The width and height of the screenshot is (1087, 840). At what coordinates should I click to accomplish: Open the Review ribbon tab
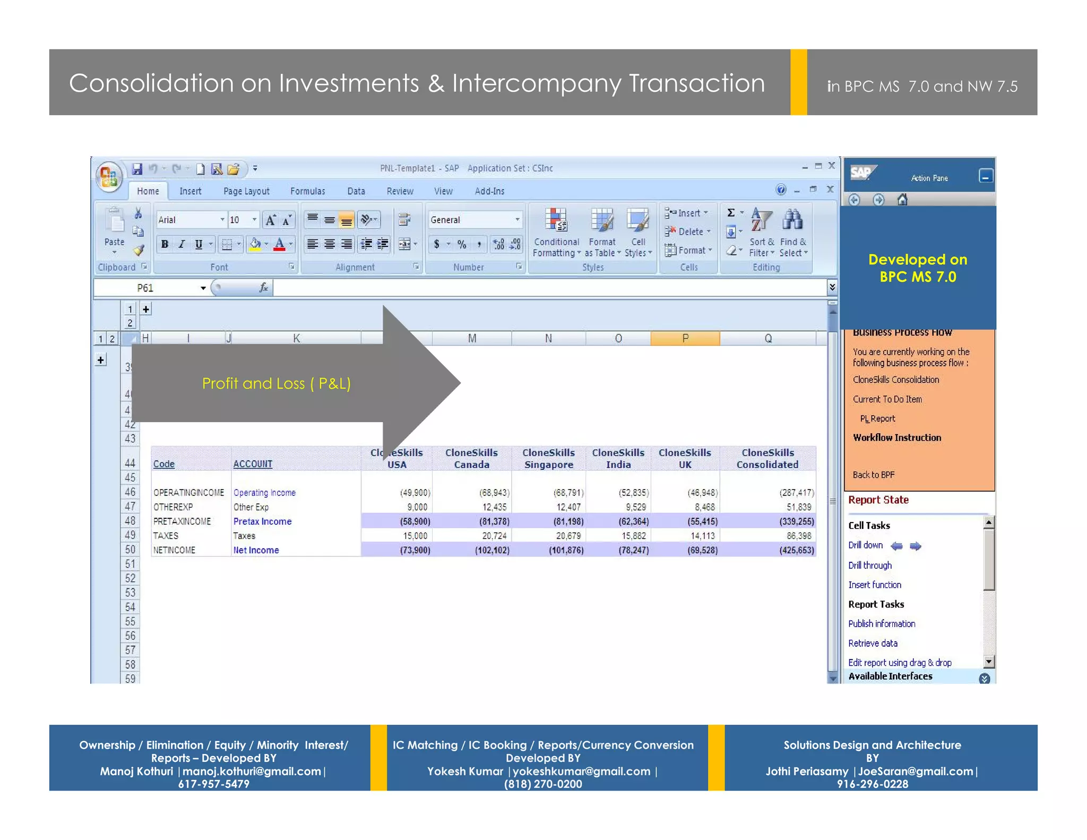click(400, 191)
